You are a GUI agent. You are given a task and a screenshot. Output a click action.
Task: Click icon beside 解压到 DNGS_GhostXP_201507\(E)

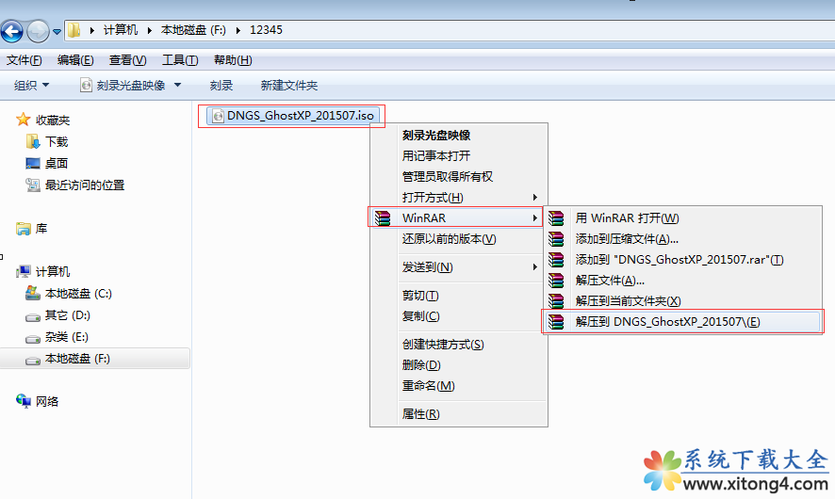pyautogui.click(x=556, y=322)
